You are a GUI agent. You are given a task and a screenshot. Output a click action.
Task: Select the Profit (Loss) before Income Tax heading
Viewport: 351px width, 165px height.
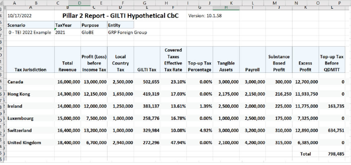point(94,60)
